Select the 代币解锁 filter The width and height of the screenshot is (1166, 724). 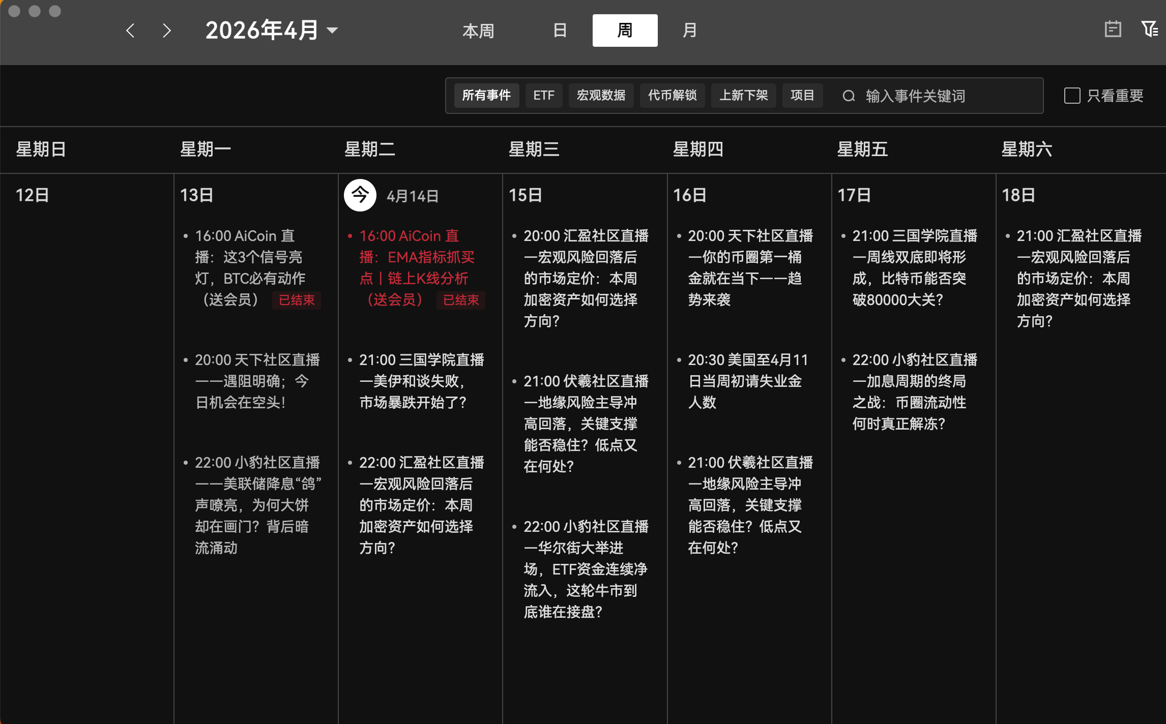672,95
